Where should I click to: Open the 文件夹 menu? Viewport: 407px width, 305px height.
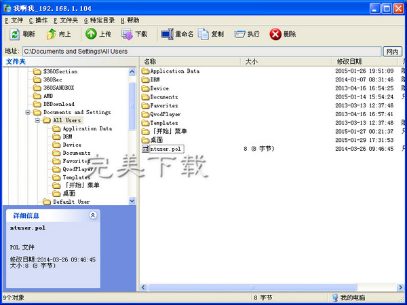tap(66, 20)
